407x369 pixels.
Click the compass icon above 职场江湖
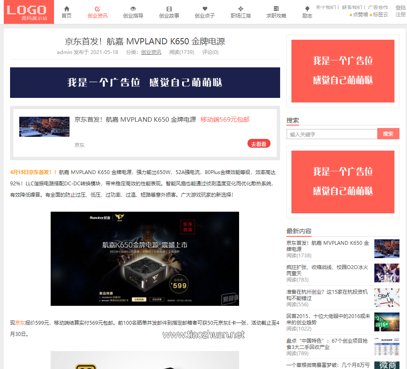241,8
